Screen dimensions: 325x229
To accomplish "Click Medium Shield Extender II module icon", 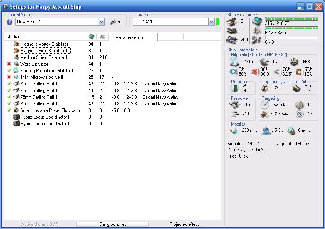I will (x=16, y=57).
